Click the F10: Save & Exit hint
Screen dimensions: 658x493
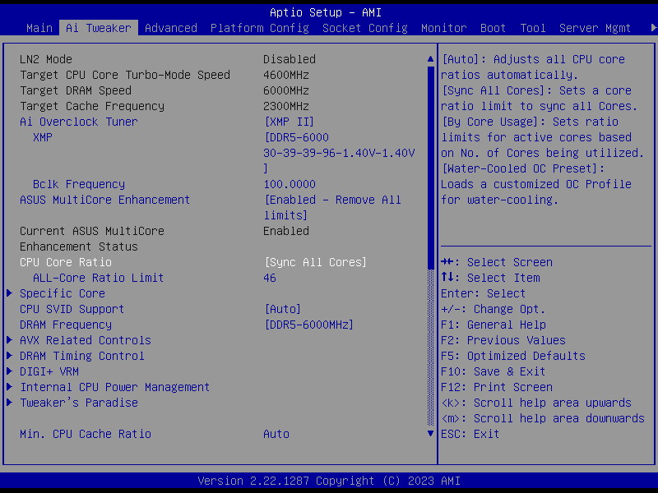(x=493, y=371)
